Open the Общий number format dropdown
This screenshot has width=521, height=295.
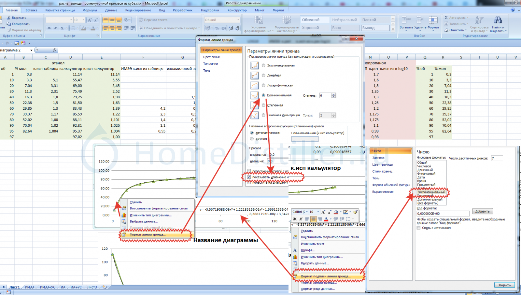(x=238, y=20)
